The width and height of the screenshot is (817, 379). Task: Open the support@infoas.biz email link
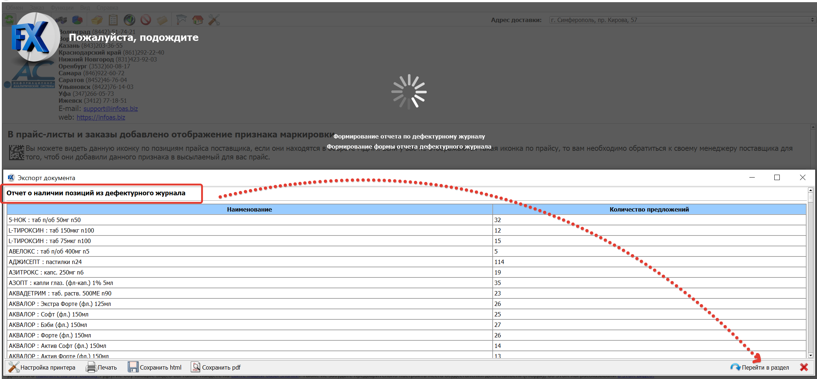(110, 109)
